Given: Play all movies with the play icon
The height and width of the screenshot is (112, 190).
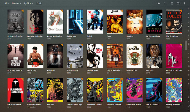Looking at the screenshot, I should click(159, 3).
